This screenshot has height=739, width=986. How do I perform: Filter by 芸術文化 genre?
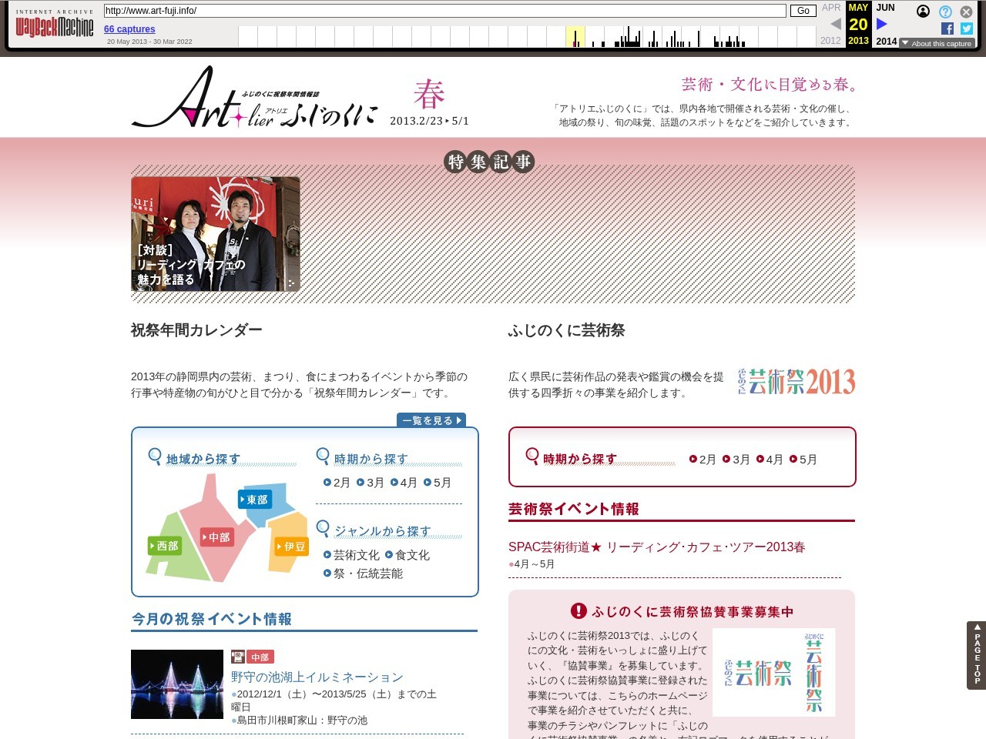[x=351, y=555]
